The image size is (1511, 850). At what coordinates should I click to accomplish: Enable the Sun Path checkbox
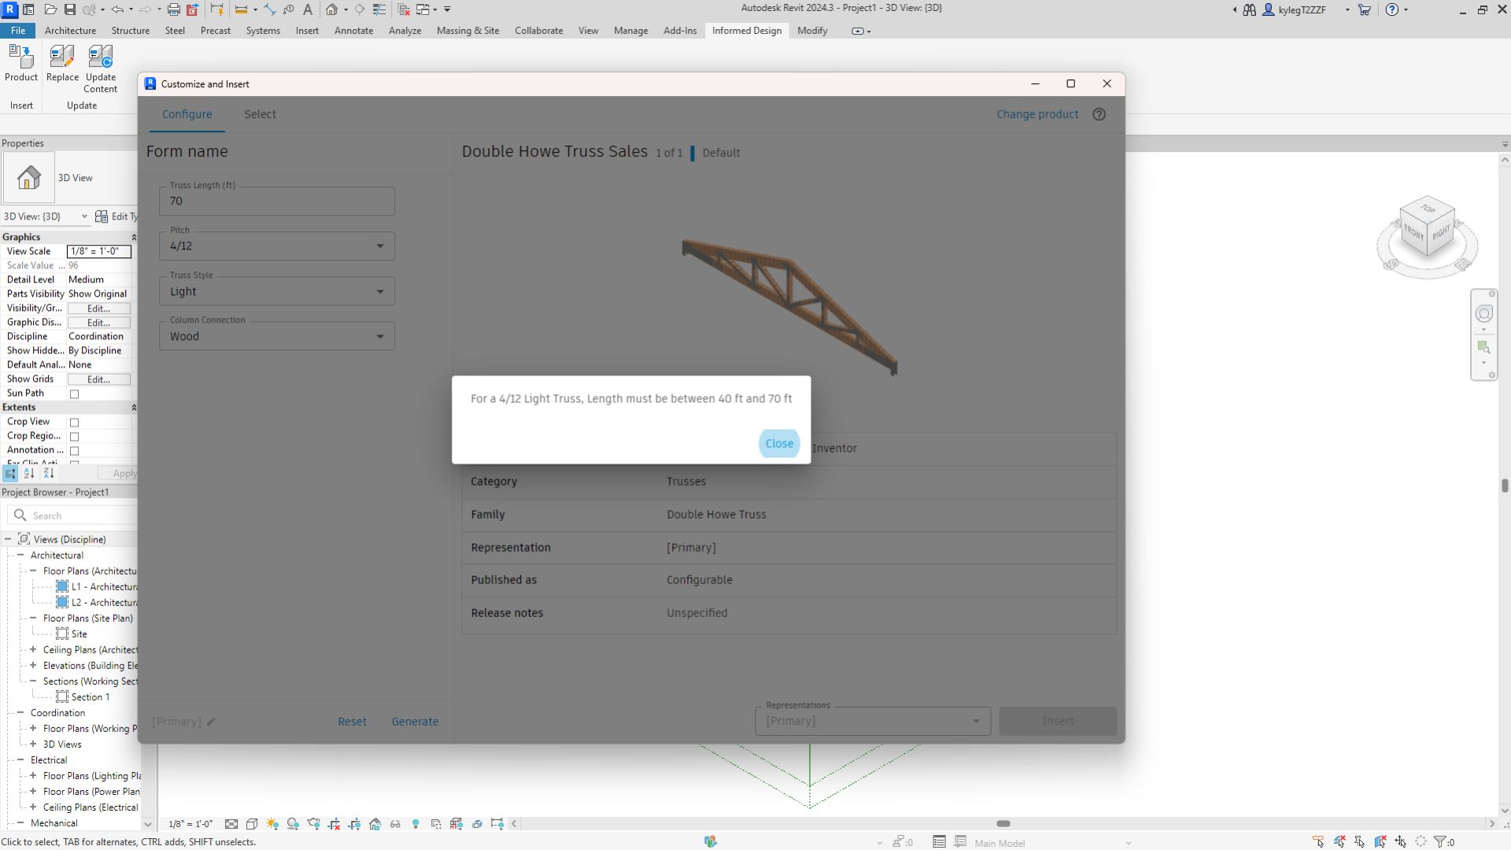click(75, 394)
